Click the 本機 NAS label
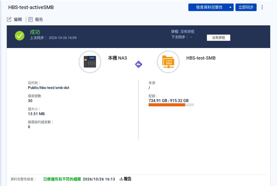Image resolution: width=277 pixels, height=186 pixels. click(118, 58)
